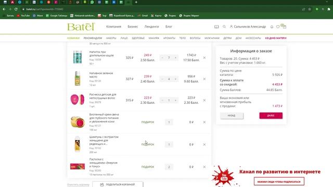Open Яндекс Маркет bookmark
Image resolution: width=333 pixels, height=187 pixels.
click(189, 16)
